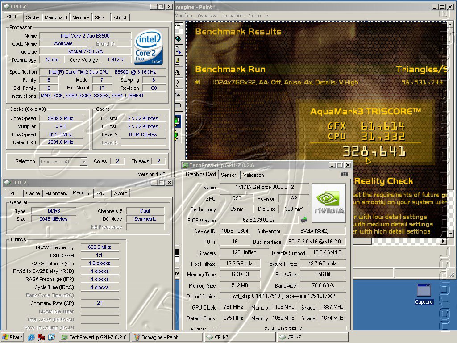Launch the third quick launch icon

click(x=52, y=337)
